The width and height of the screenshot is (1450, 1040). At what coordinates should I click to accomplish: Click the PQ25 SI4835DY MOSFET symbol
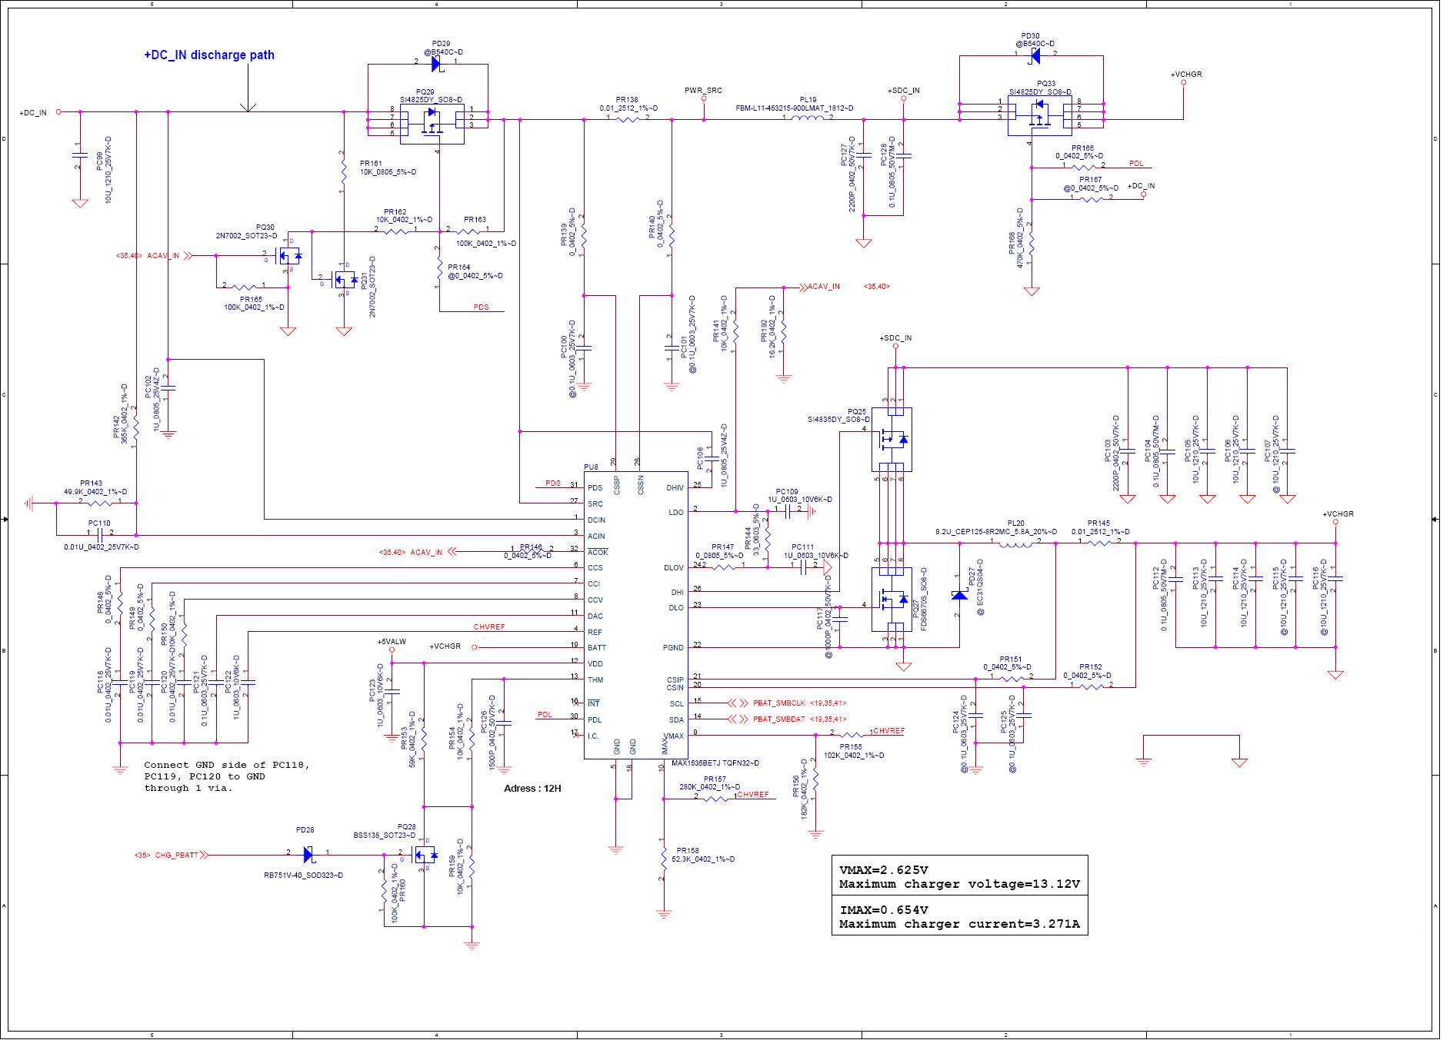pyautogui.click(x=892, y=439)
